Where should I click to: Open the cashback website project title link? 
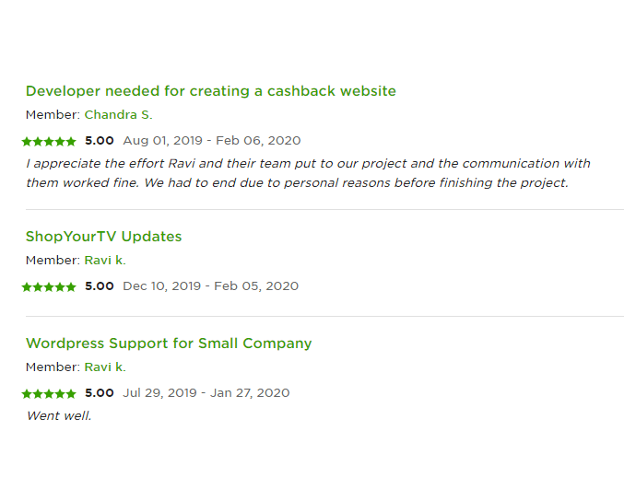coord(211,91)
